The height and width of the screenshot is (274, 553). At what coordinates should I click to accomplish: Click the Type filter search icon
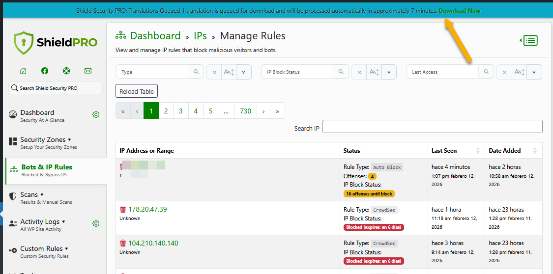pos(196,72)
